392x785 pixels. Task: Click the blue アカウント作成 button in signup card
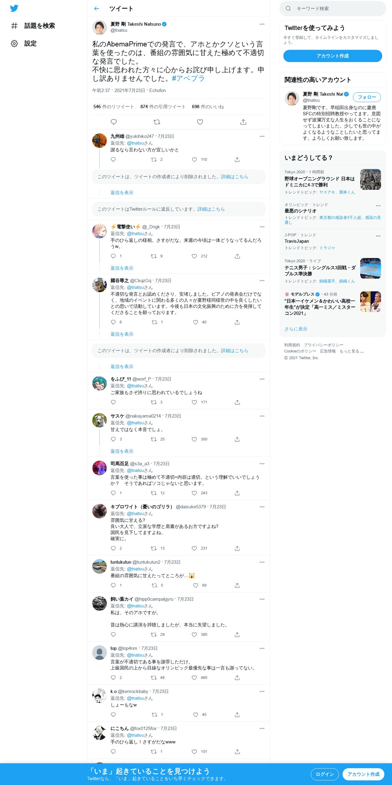click(332, 56)
